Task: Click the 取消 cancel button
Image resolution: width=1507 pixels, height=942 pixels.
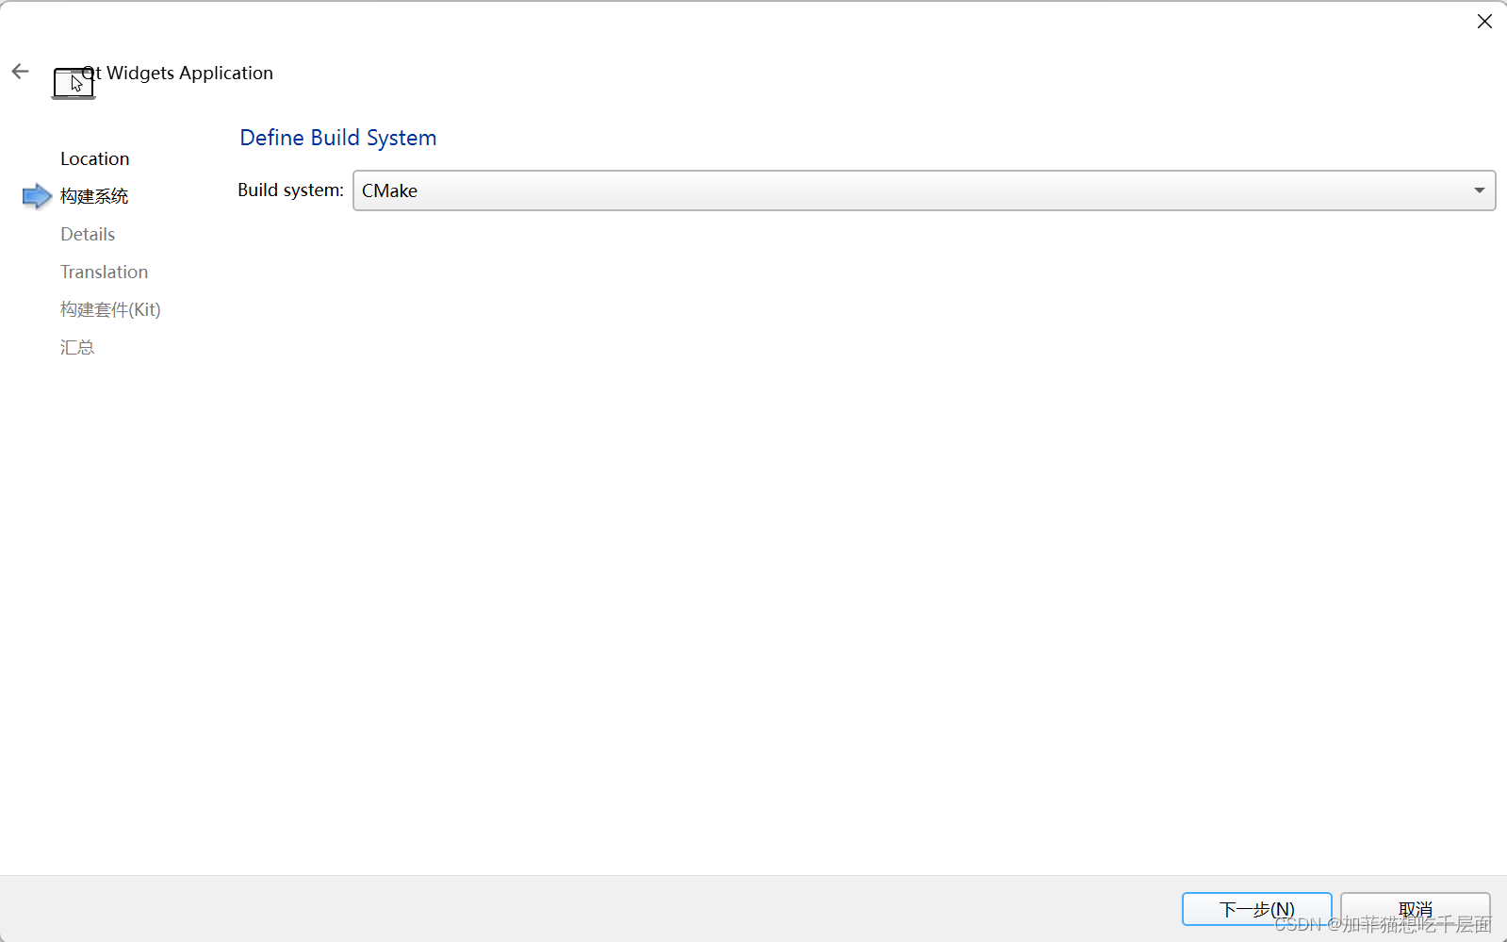Action: point(1415,909)
